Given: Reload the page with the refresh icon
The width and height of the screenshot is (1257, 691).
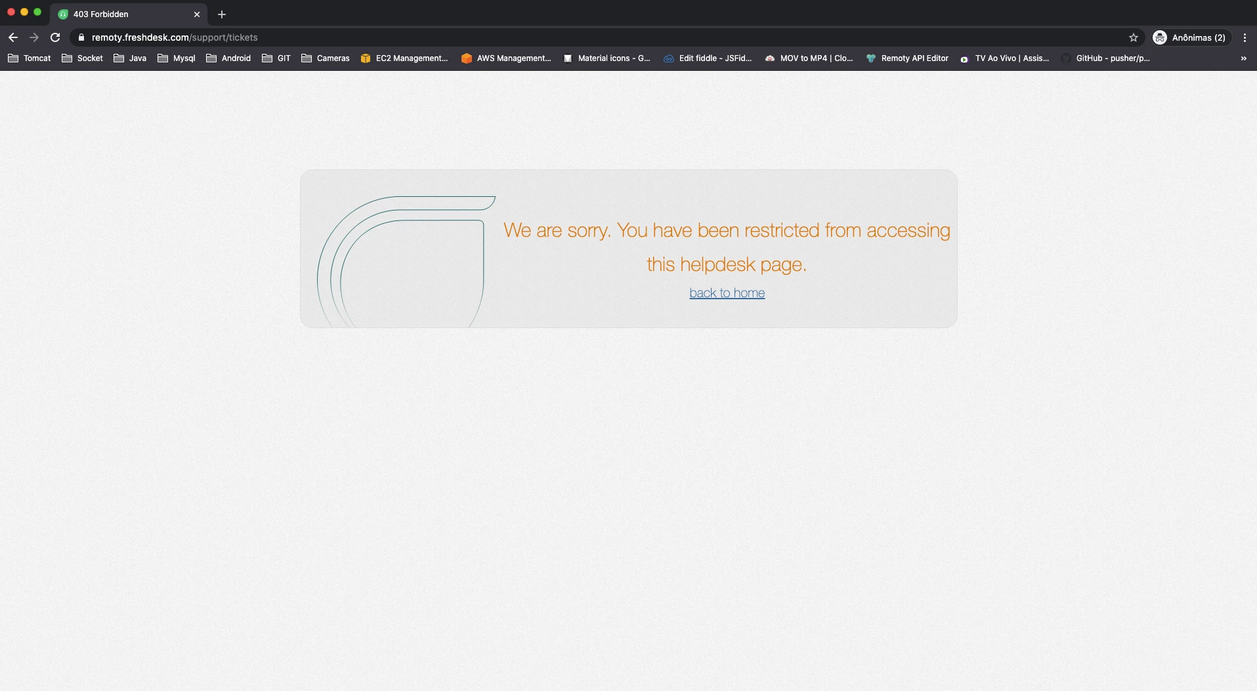Looking at the screenshot, I should [x=55, y=37].
